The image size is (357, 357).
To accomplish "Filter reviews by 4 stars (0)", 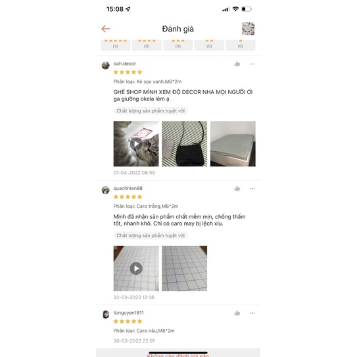I will (147, 45).
